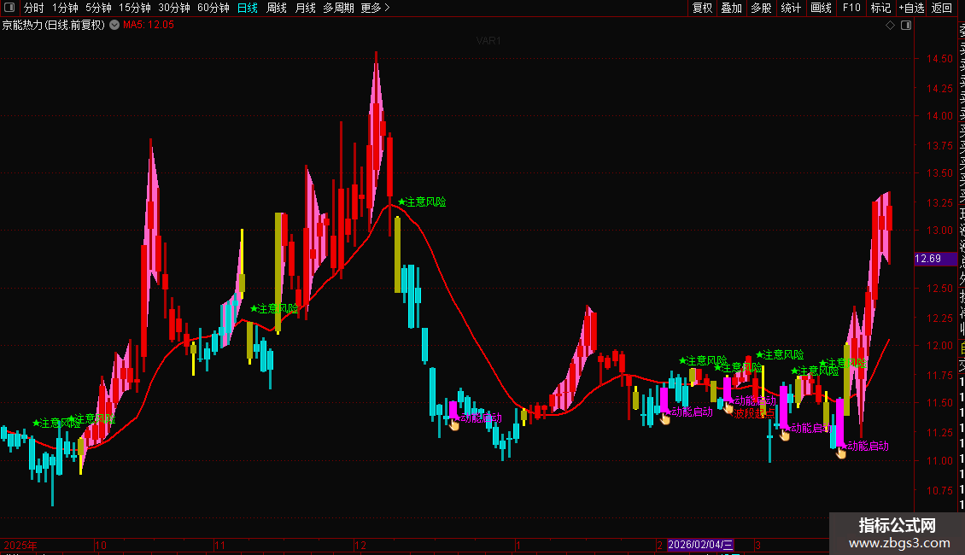Viewport: 965px width, 555px height.
Task: Click the 2026/02/04/三 date marker
Action: [x=700, y=545]
